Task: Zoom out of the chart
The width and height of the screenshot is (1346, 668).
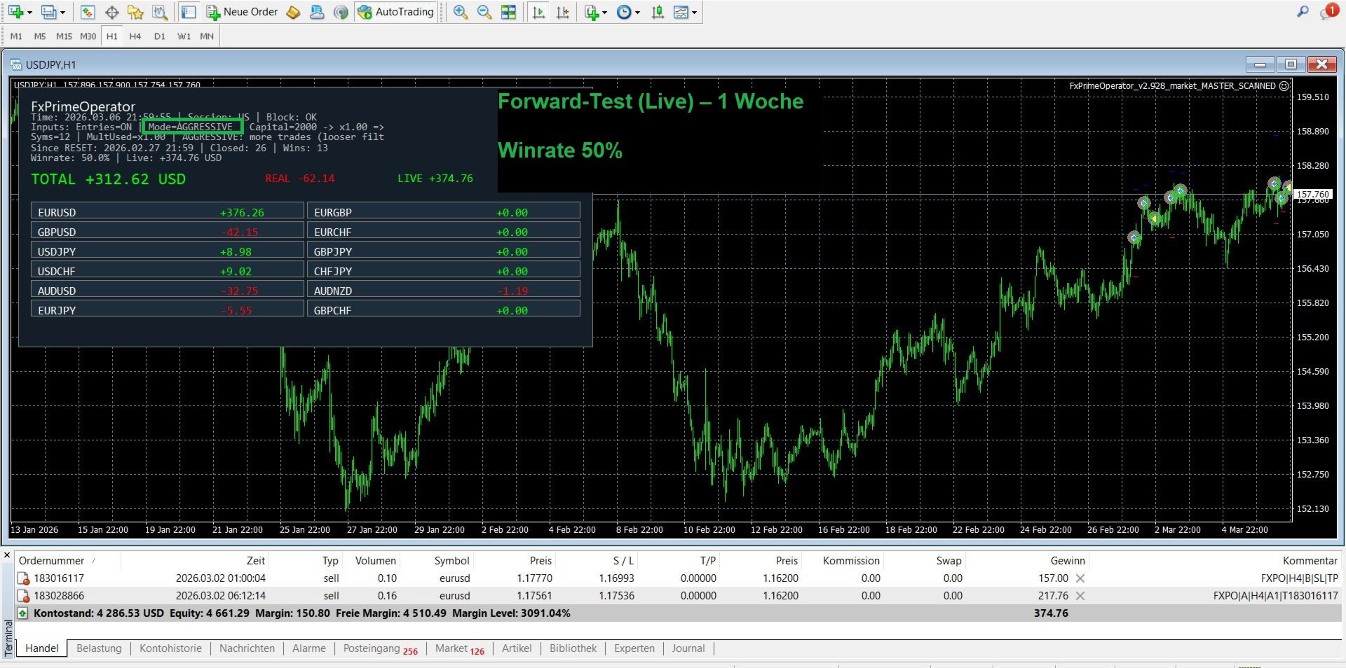Action: (x=484, y=12)
